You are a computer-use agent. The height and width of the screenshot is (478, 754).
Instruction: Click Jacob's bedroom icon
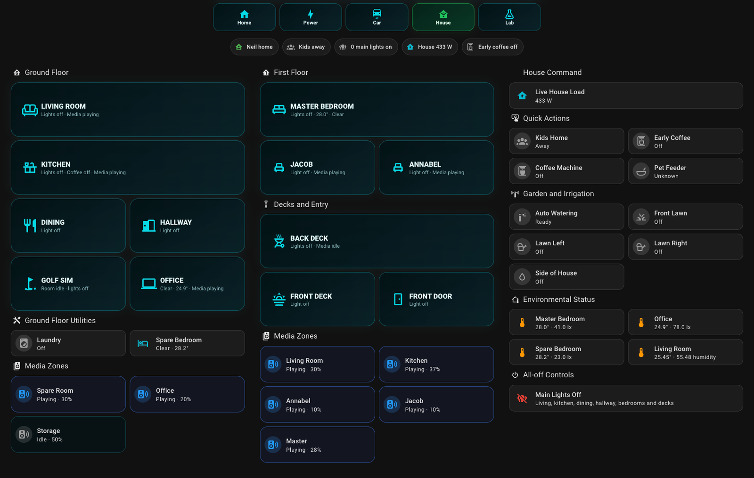coord(279,168)
